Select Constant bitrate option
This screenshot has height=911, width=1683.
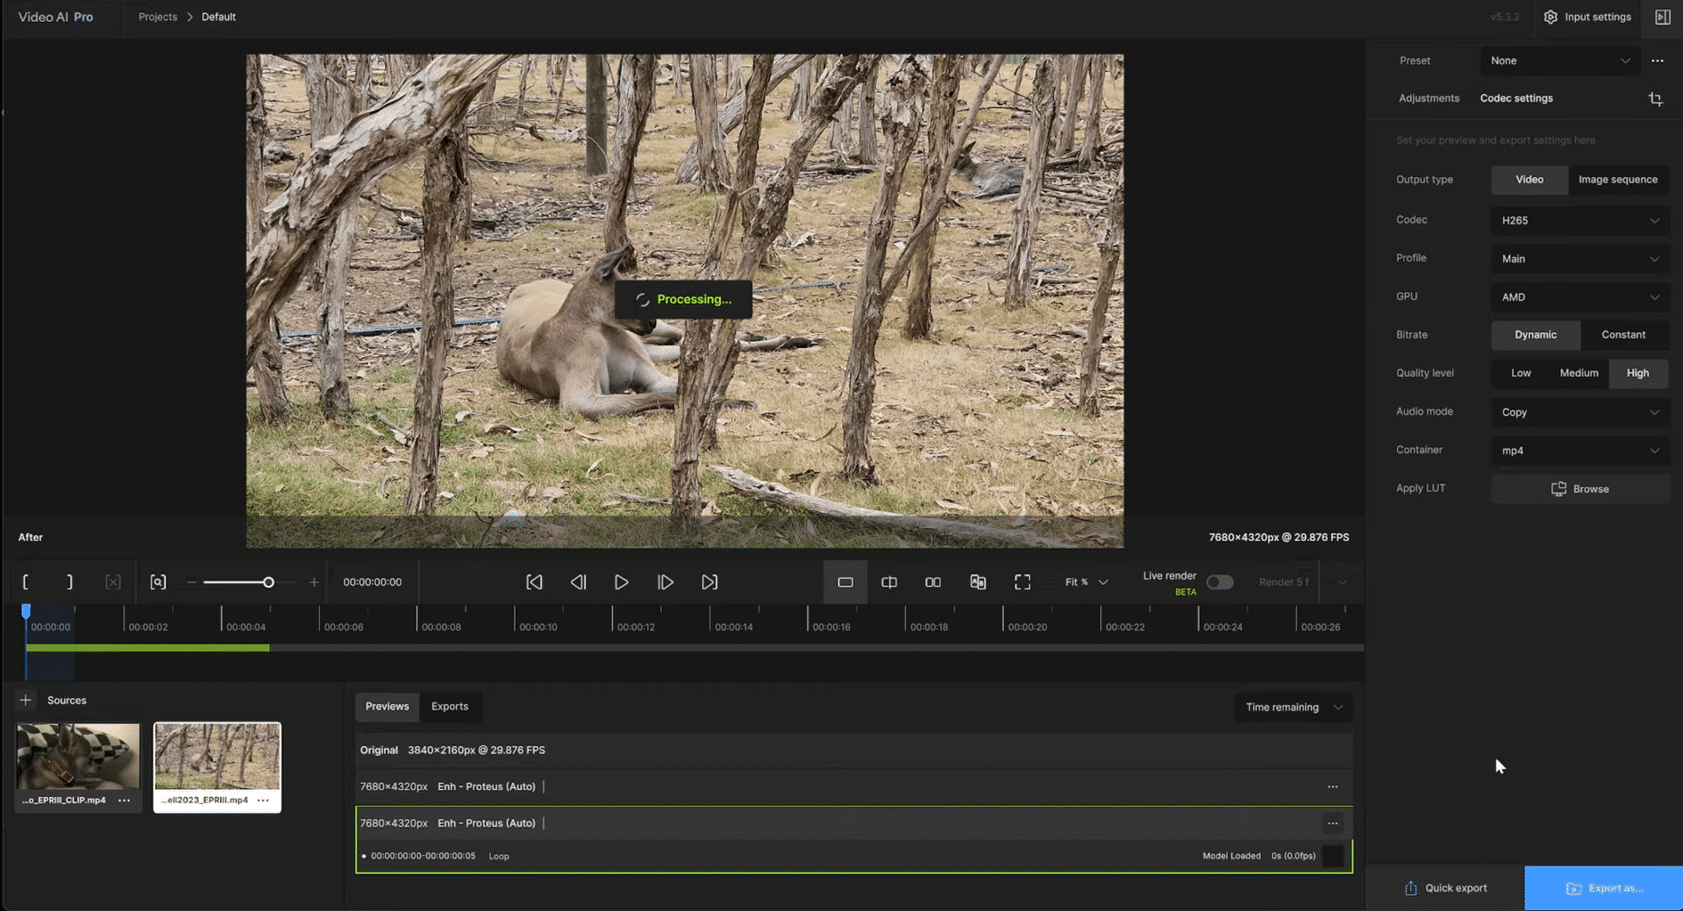(x=1622, y=335)
